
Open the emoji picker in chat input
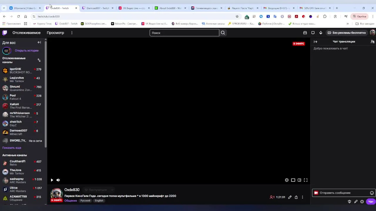click(x=372, y=193)
